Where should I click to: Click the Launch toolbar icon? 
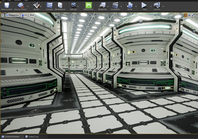pyautogui.click(x=157, y=6)
